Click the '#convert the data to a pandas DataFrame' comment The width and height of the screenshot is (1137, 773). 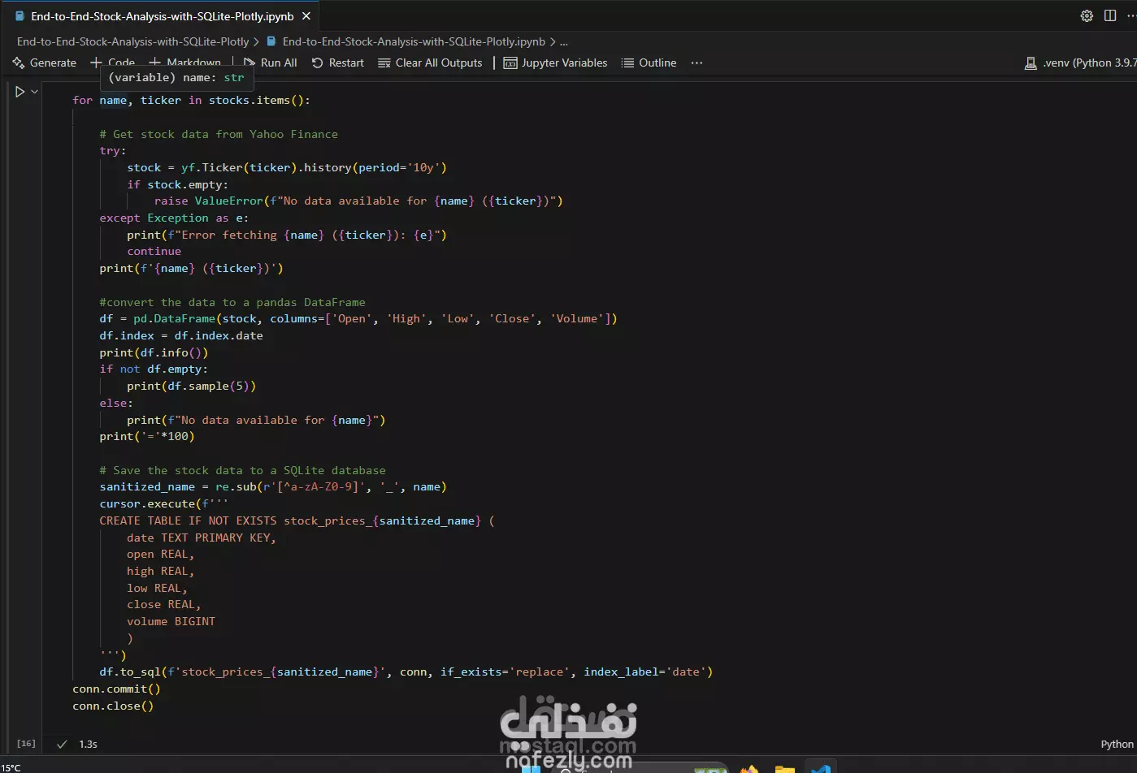(x=232, y=302)
